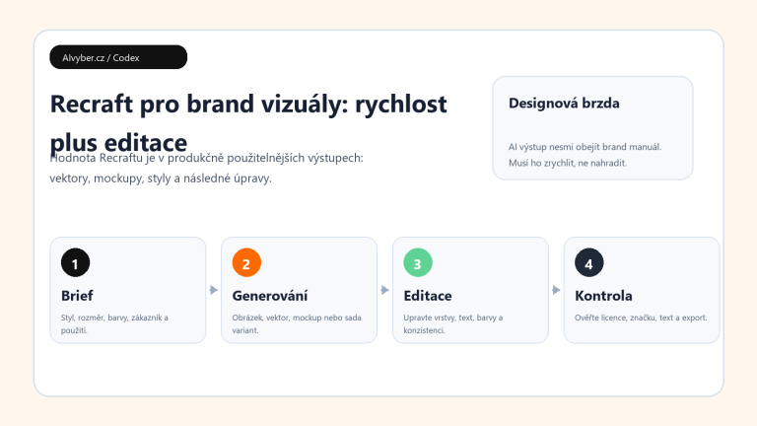Click the arrow between Brief and Generování
The image size is (757, 426).
pos(213,290)
